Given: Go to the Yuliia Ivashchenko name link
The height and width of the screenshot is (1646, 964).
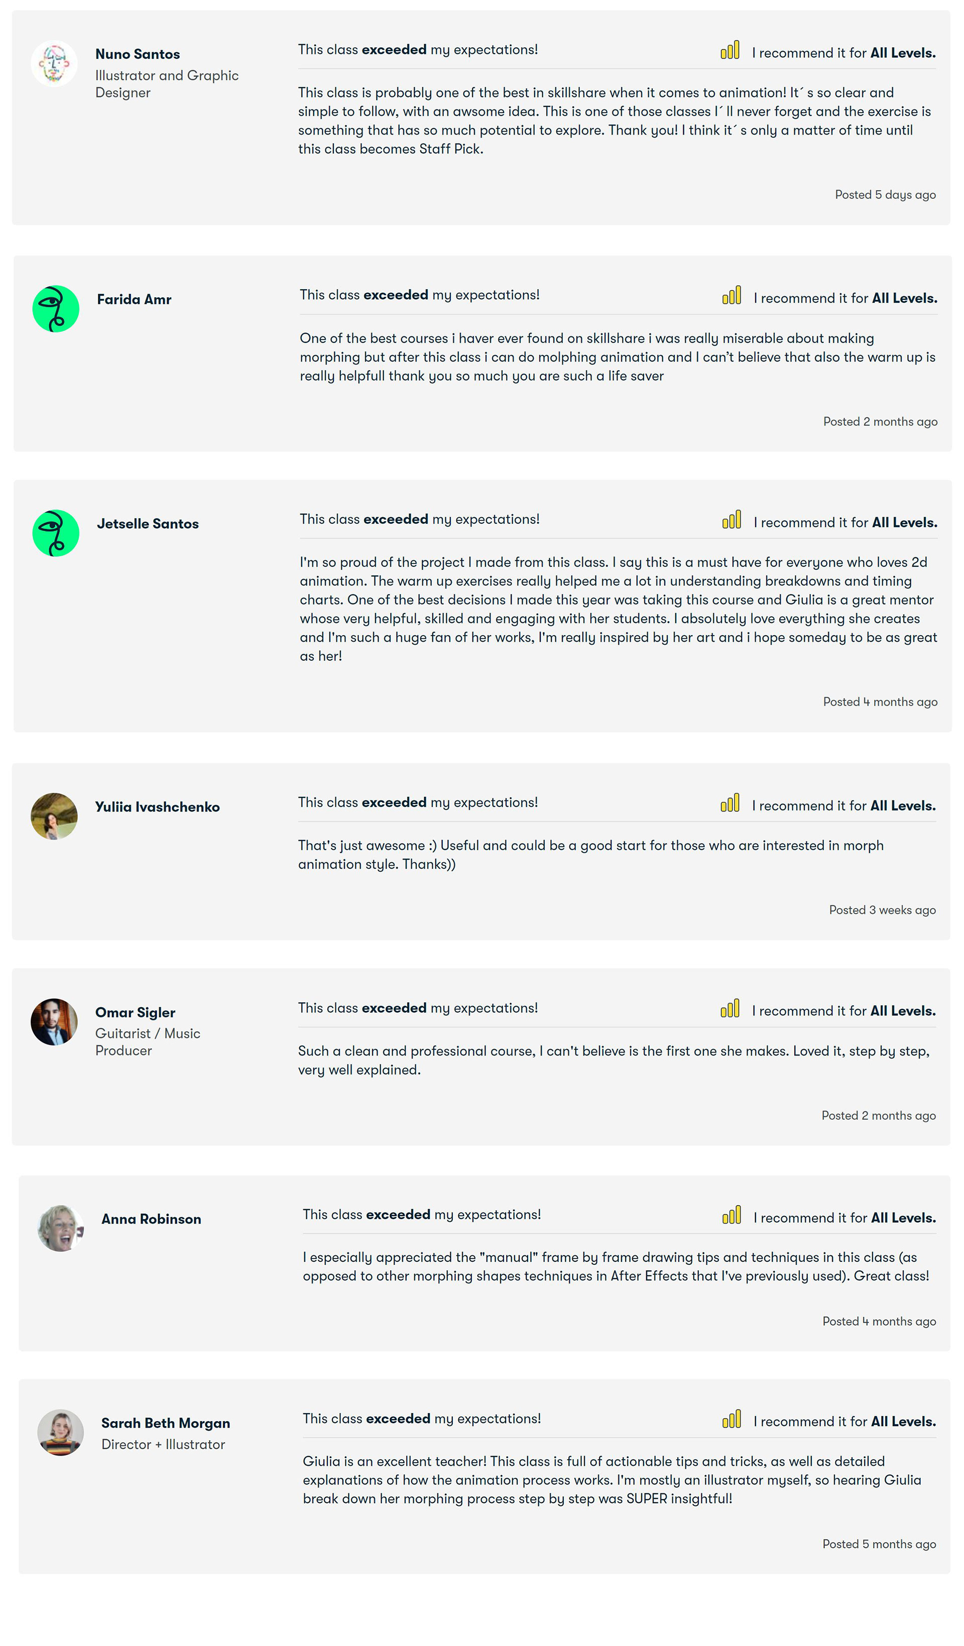Looking at the screenshot, I should tap(157, 806).
